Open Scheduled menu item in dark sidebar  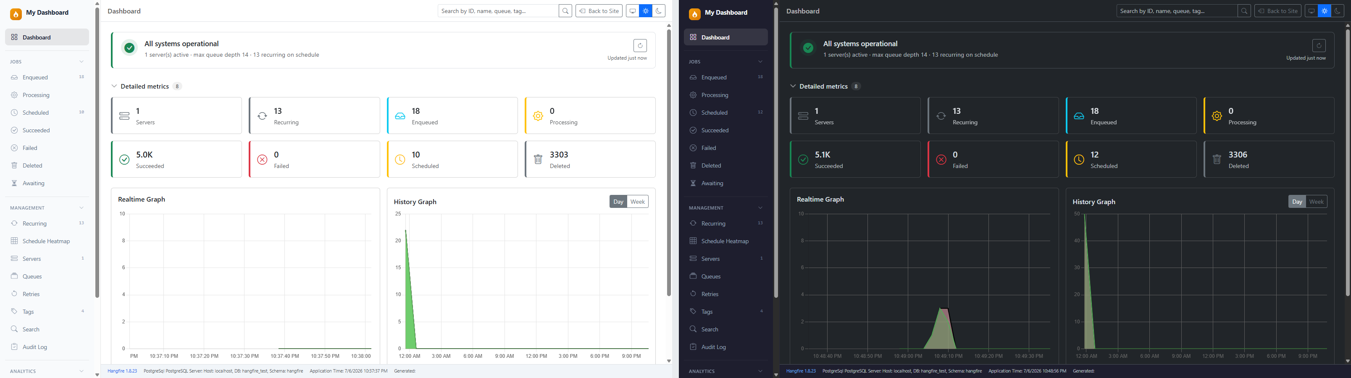[x=726, y=113]
